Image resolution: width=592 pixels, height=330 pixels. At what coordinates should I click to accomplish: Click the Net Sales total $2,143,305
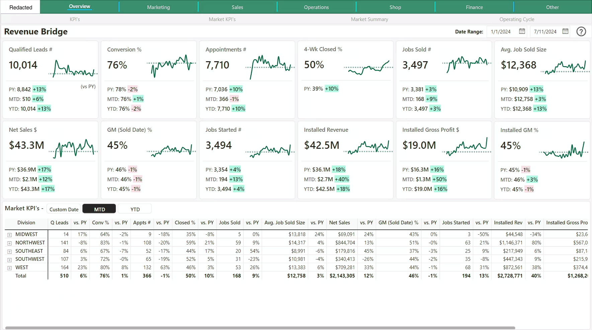[x=342, y=276]
